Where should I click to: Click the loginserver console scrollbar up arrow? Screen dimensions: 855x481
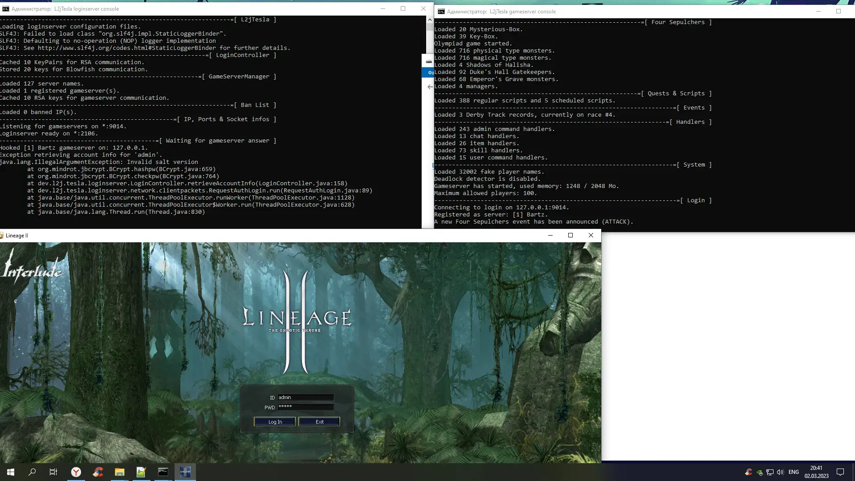pyautogui.click(x=430, y=20)
